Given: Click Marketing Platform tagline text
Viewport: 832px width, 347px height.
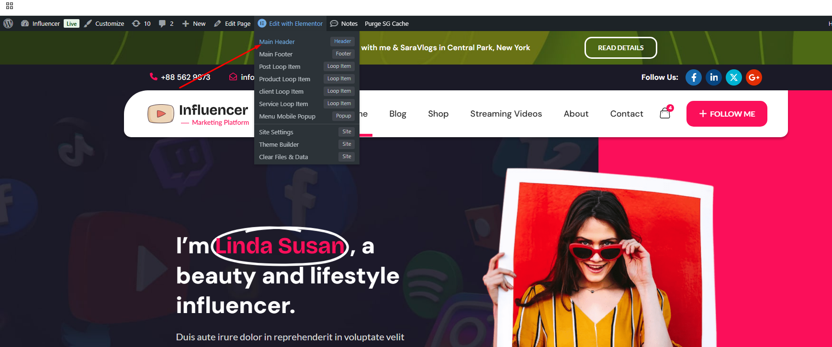Looking at the screenshot, I should click(x=220, y=122).
